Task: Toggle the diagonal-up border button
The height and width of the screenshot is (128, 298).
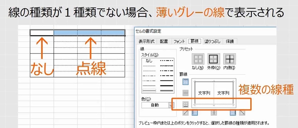Action: coord(185,113)
